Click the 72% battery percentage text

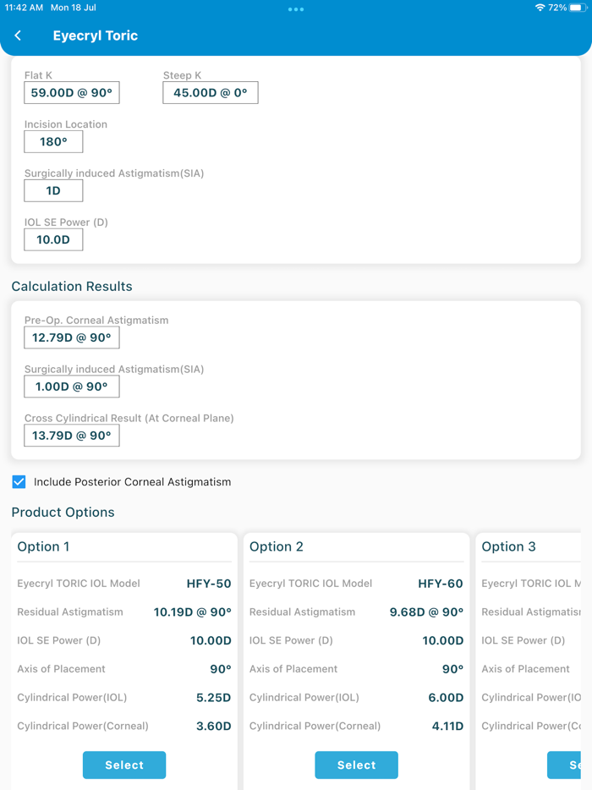[556, 8]
